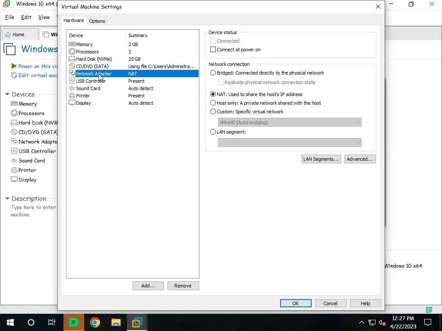Select the Display icon in the dialog list

coord(72,103)
